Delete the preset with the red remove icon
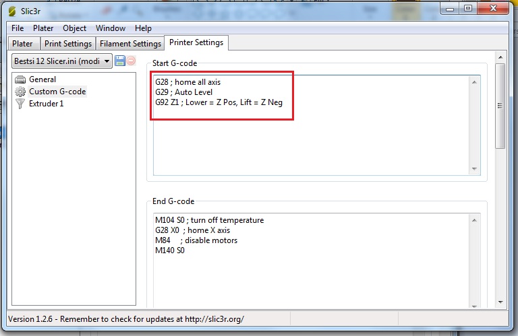The width and height of the screenshot is (518, 336). (131, 61)
